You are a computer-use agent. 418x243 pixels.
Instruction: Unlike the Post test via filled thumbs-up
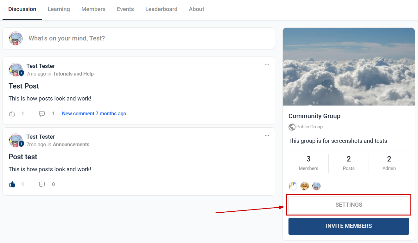click(x=12, y=185)
